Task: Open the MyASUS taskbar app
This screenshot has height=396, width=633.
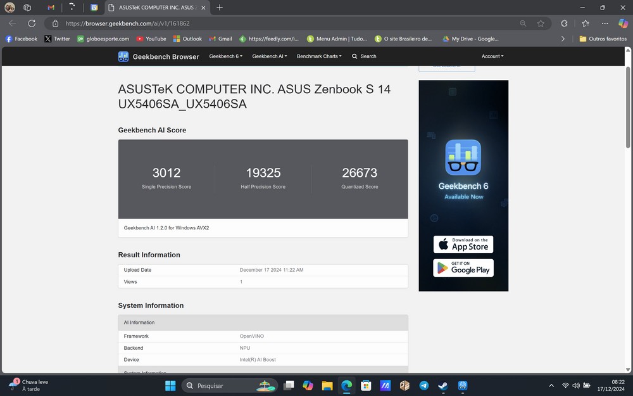Action: click(x=385, y=385)
